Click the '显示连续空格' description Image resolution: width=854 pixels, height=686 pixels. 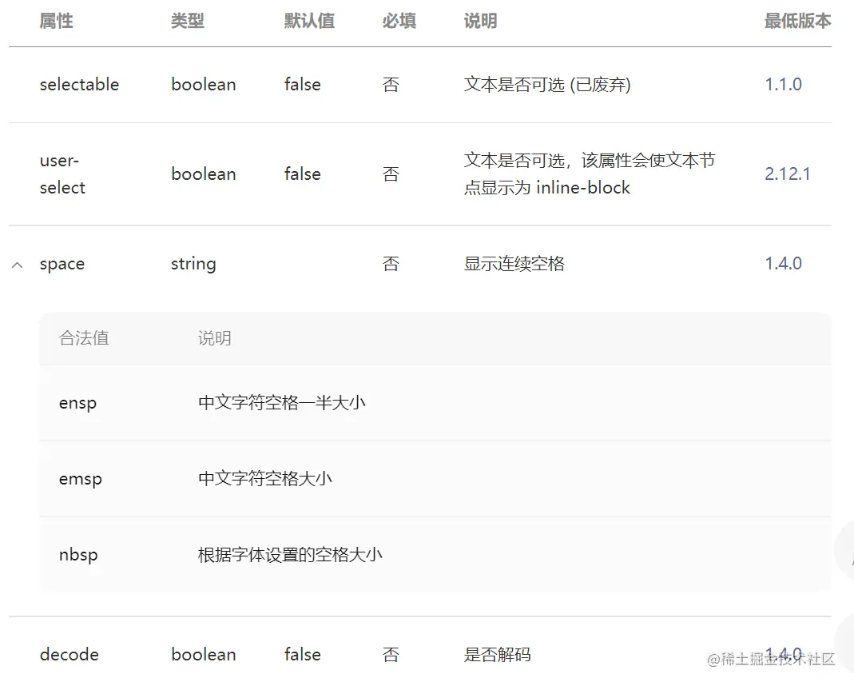[514, 264]
